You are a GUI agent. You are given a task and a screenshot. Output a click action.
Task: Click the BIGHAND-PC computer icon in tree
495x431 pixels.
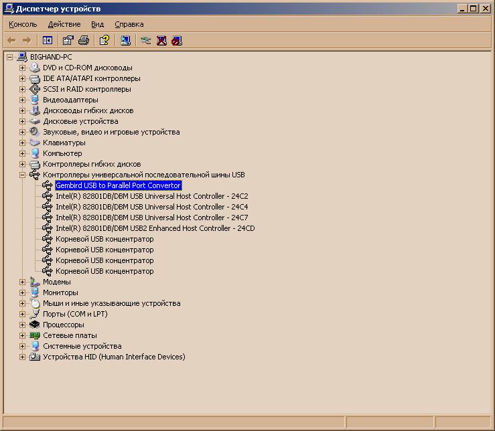pos(22,57)
